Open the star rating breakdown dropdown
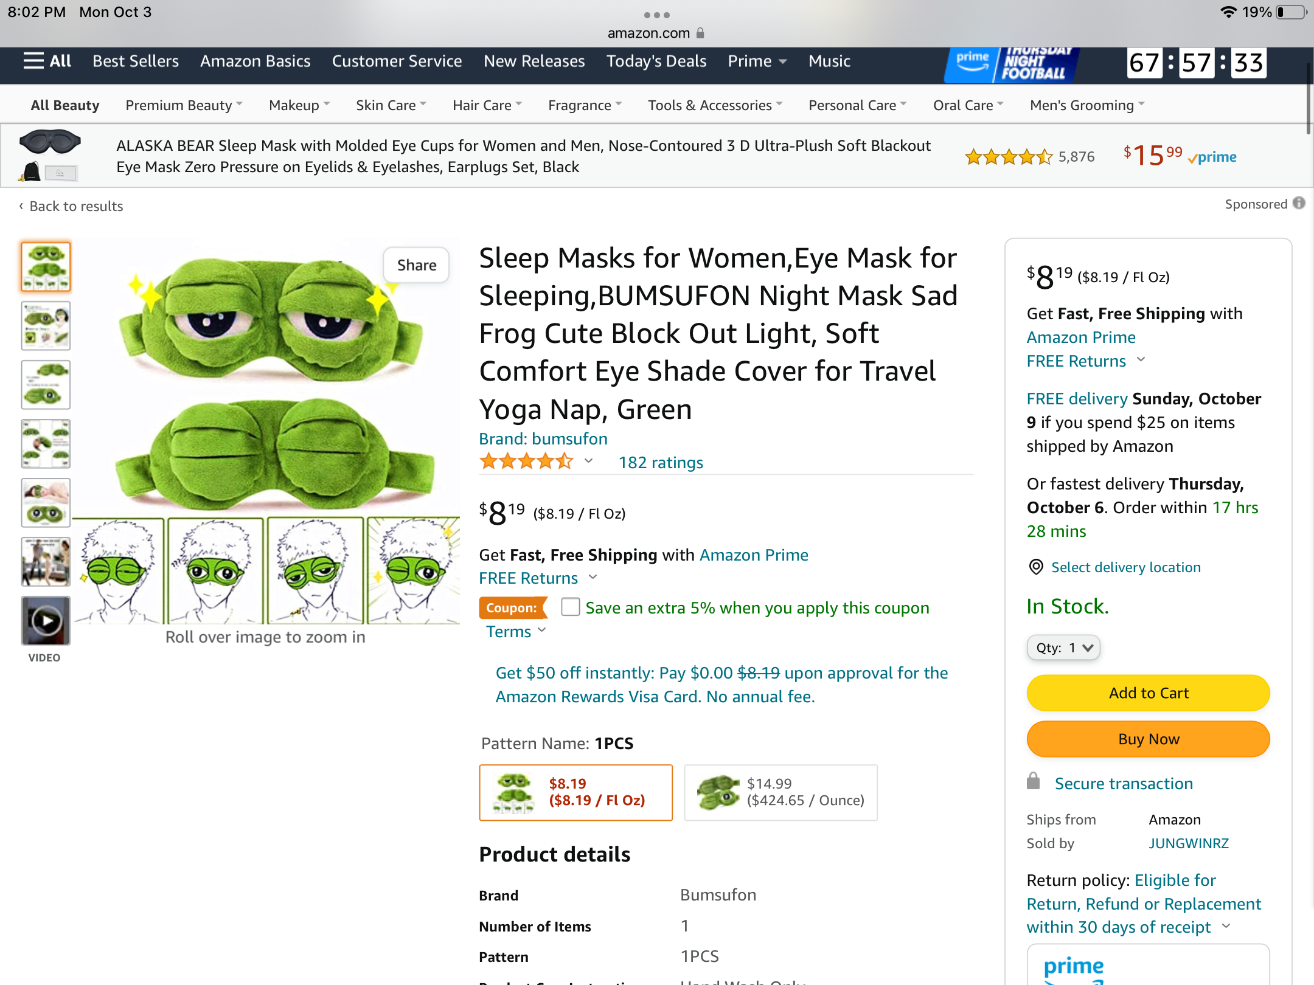The image size is (1314, 985). [x=588, y=461]
